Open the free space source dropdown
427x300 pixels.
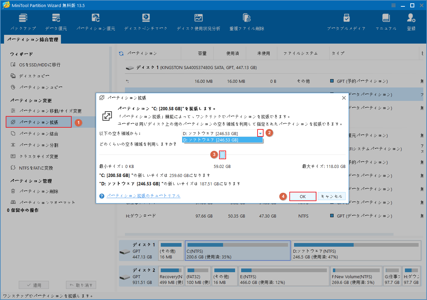tap(260, 133)
